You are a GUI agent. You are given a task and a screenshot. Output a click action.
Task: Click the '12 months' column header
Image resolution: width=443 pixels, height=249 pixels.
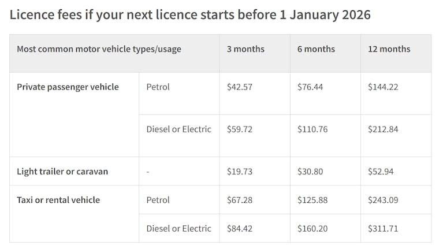pos(389,49)
